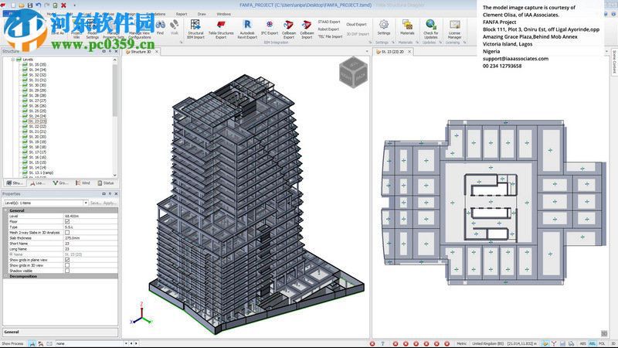Click the Save icon in quick access toolbar
The width and height of the screenshot is (618, 348).
(30, 5)
